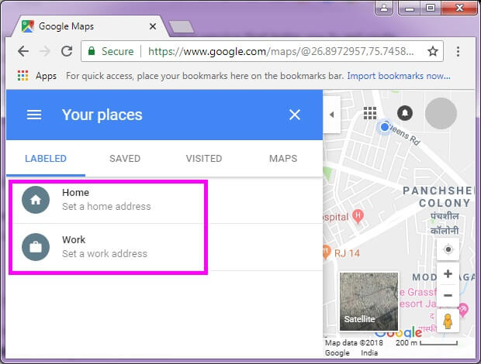The height and width of the screenshot is (364, 481).
Task: Switch to the SAVED tab
Action: click(x=125, y=159)
